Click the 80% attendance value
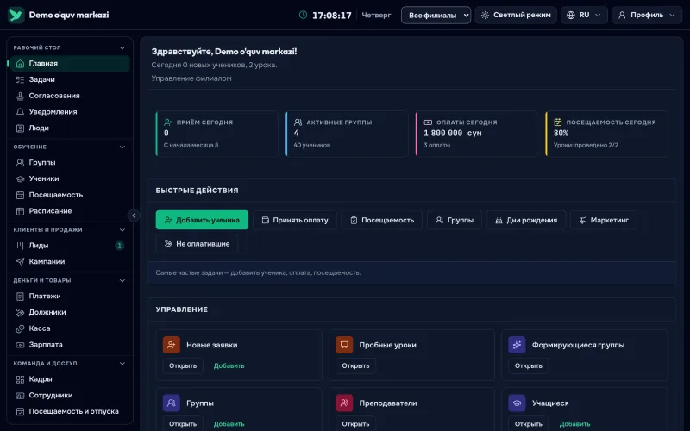Screen dimensions: 690x431 coord(561,133)
